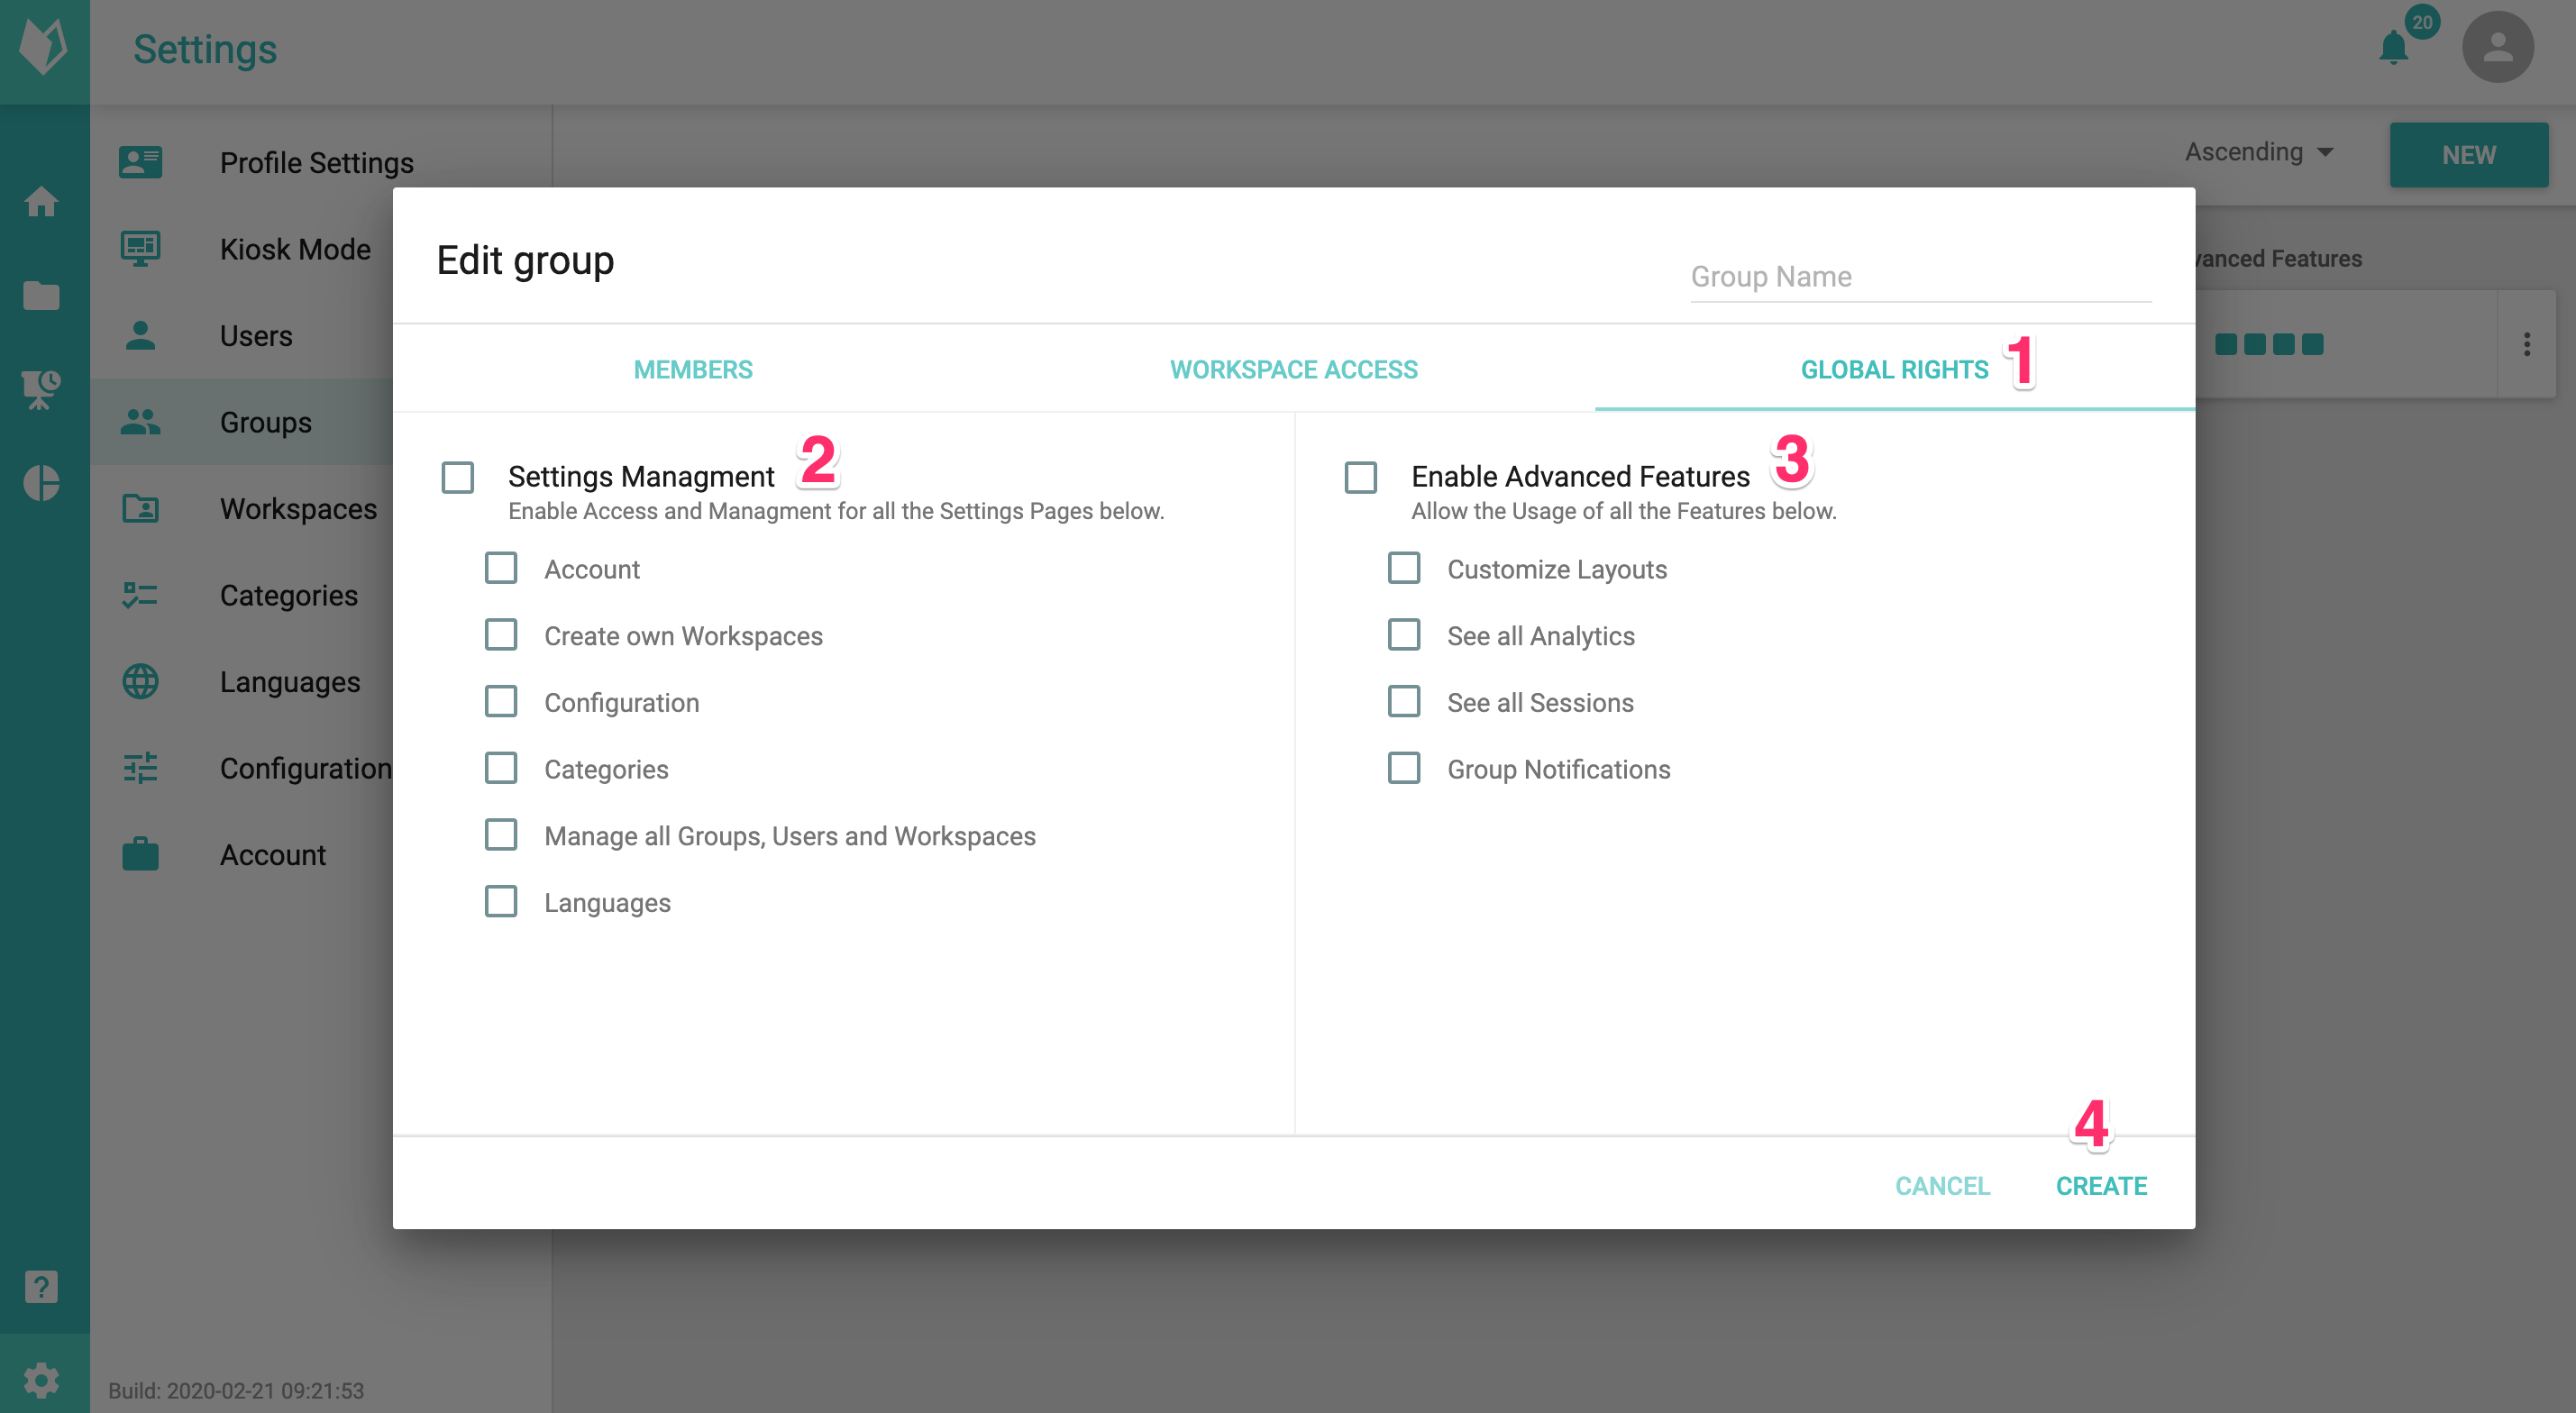
Task: Open the folder icon in left rail
Action: pos(41,295)
